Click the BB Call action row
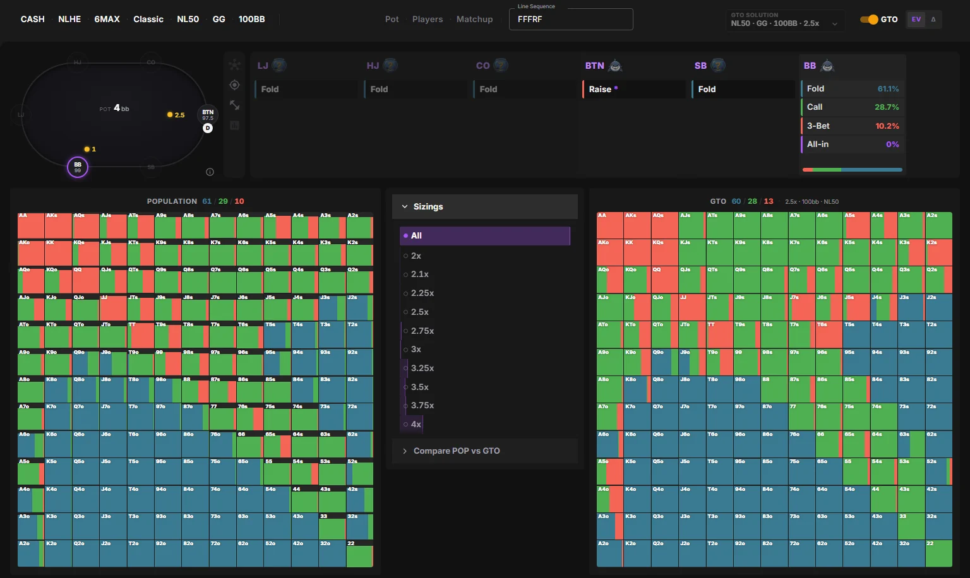Screen dimensions: 970x578 852,107
